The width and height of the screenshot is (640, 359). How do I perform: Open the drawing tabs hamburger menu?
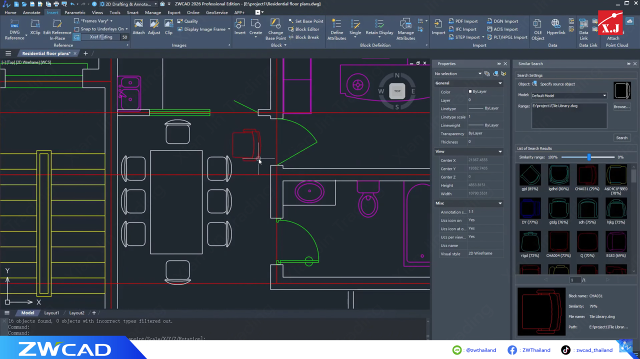point(8,53)
